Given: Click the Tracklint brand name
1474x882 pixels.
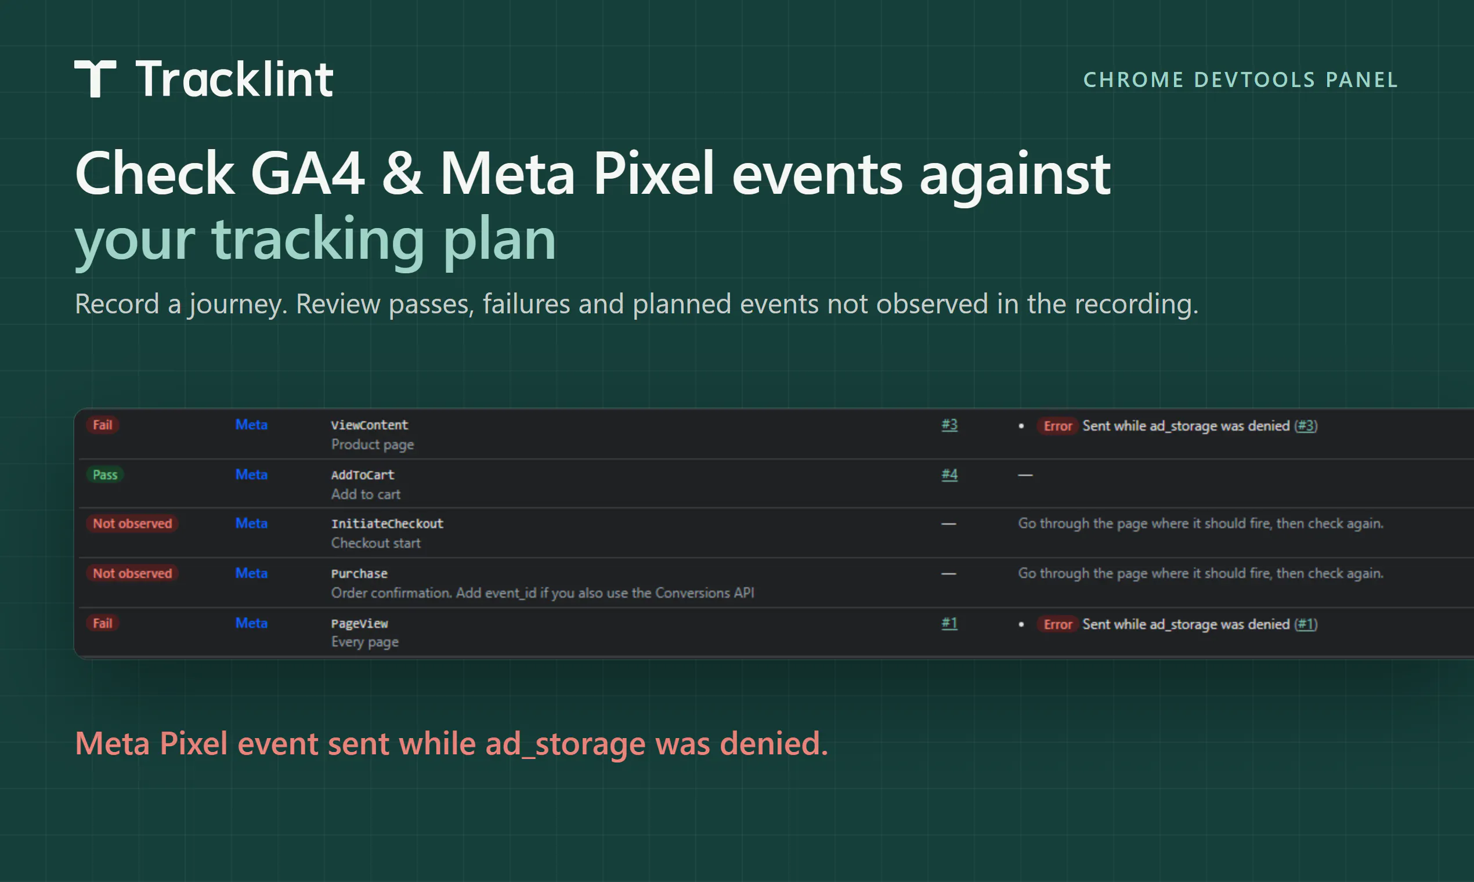Looking at the screenshot, I should (234, 78).
